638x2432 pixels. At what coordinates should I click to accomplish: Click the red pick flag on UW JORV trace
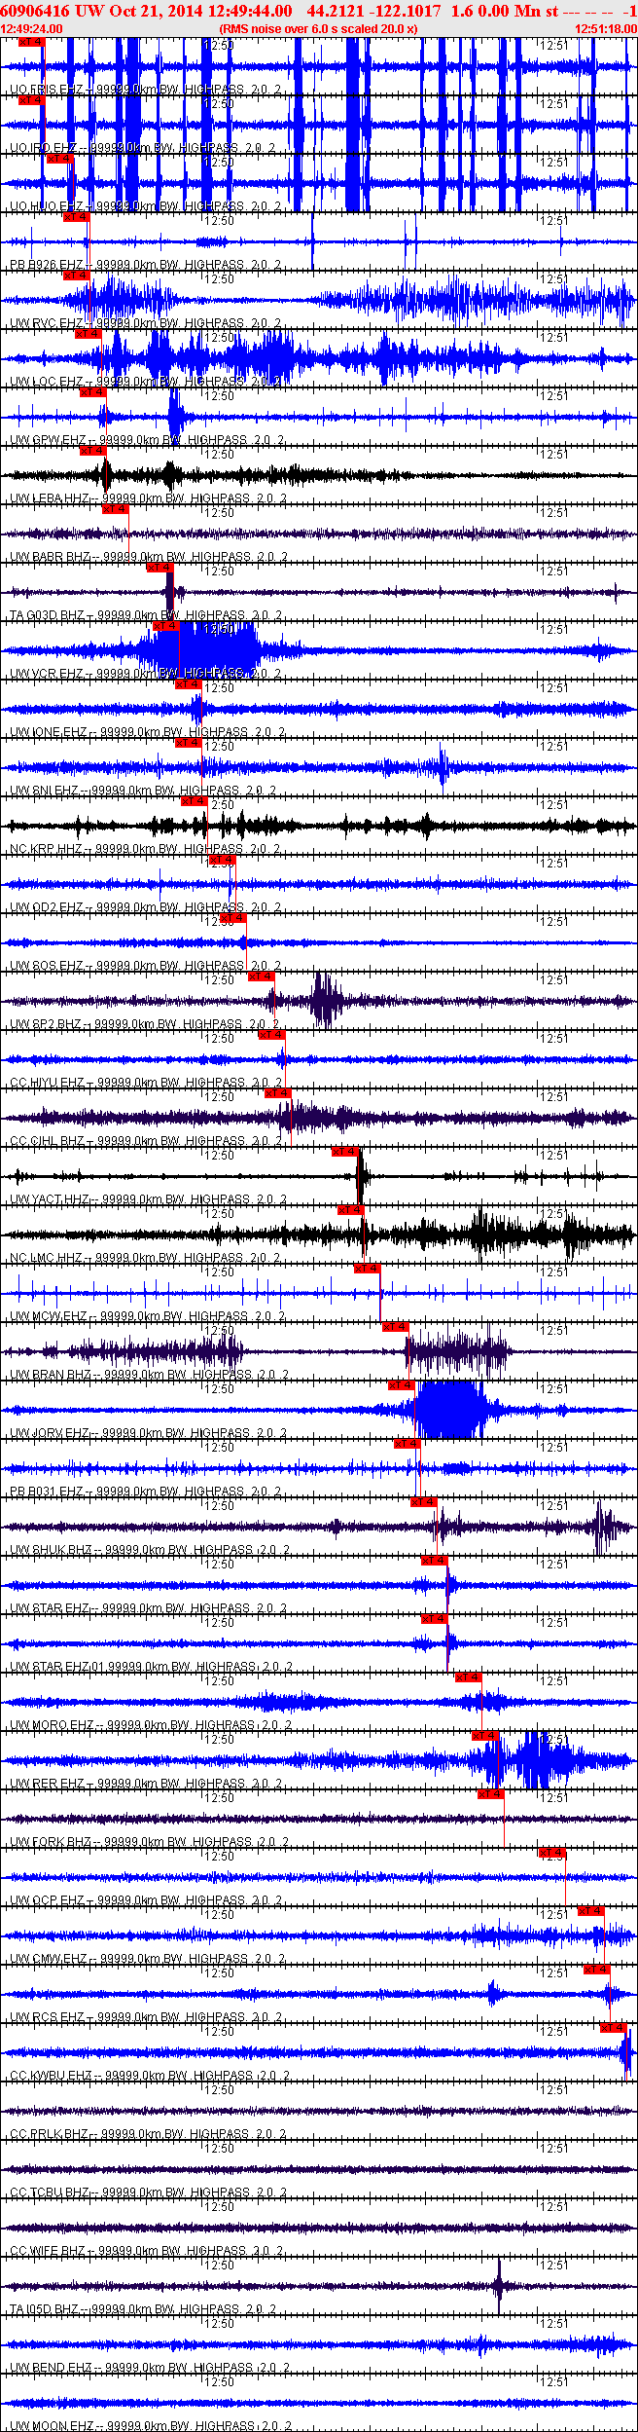[x=402, y=1385]
